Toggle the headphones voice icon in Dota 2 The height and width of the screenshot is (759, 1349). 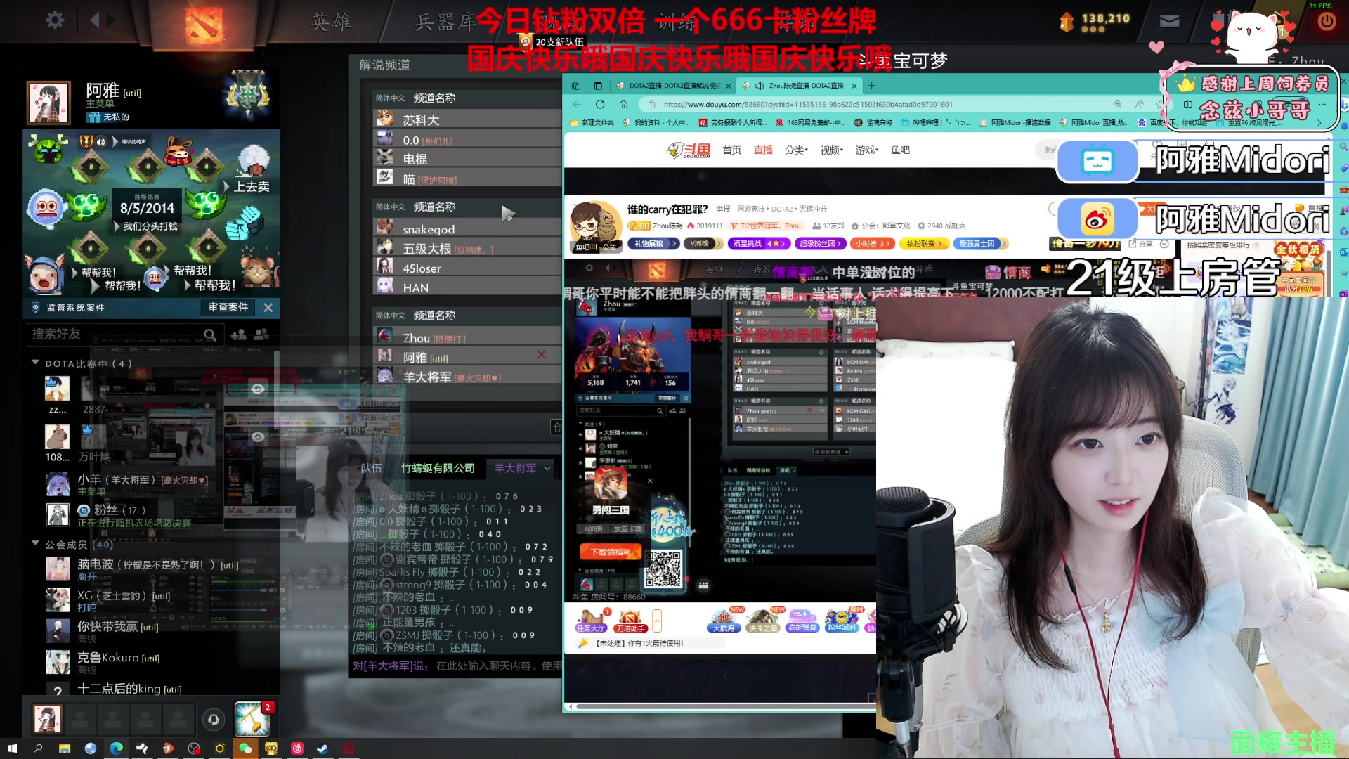click(x=214, y=719)
